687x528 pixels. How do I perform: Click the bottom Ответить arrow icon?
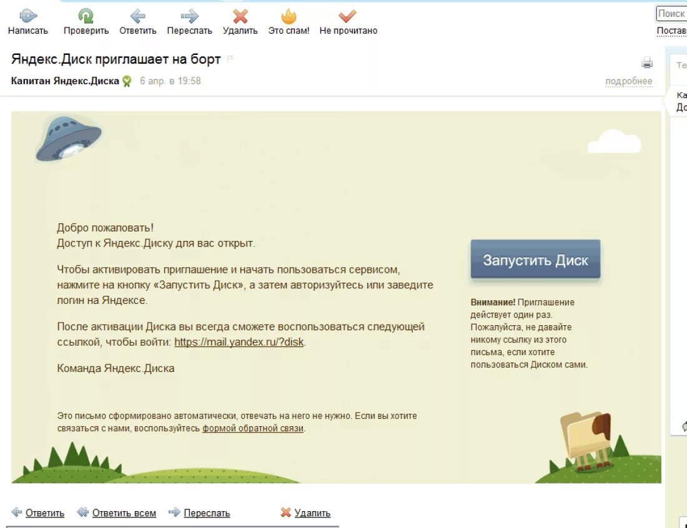(17, 512)
